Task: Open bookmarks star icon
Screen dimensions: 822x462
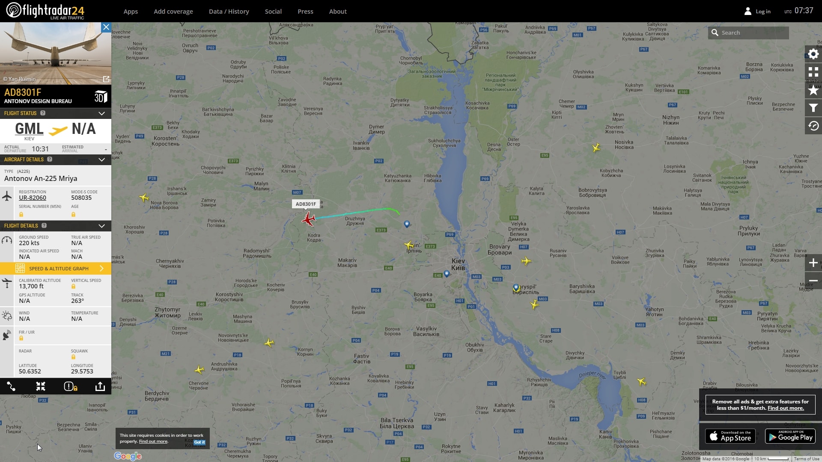Action: click(x=813, y=90)
